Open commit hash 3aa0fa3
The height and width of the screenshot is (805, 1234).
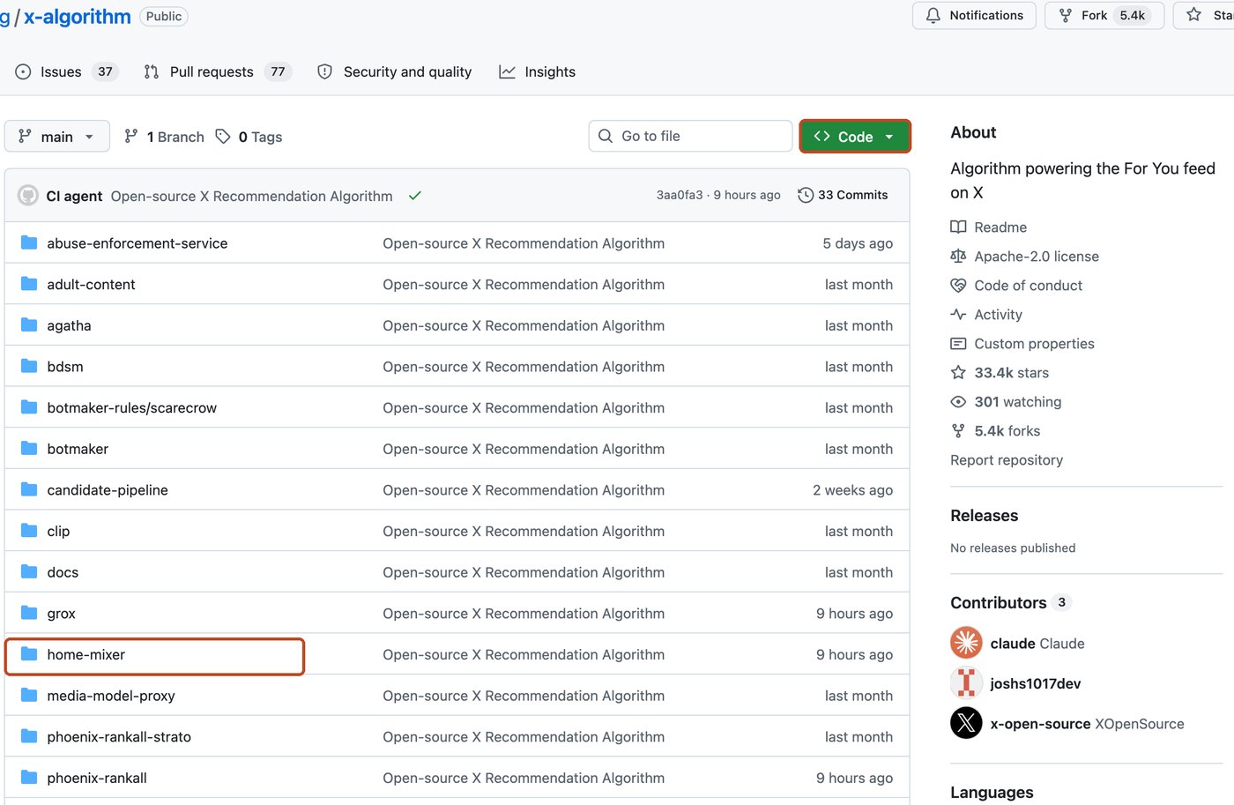pyautogui.click(x=680, y=195)
